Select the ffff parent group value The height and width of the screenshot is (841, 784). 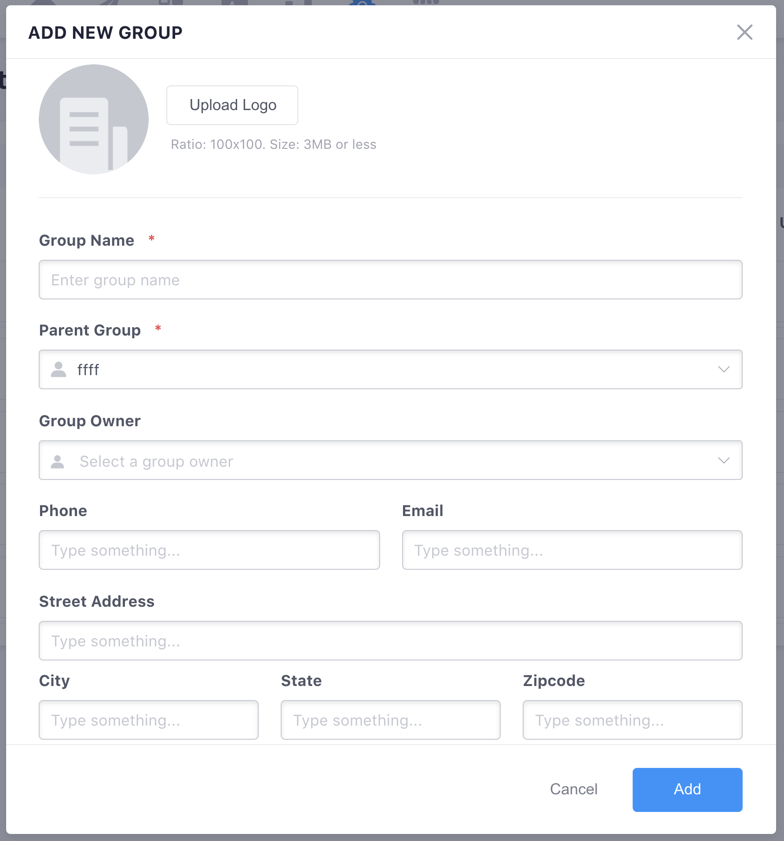(x=88, y=369)
